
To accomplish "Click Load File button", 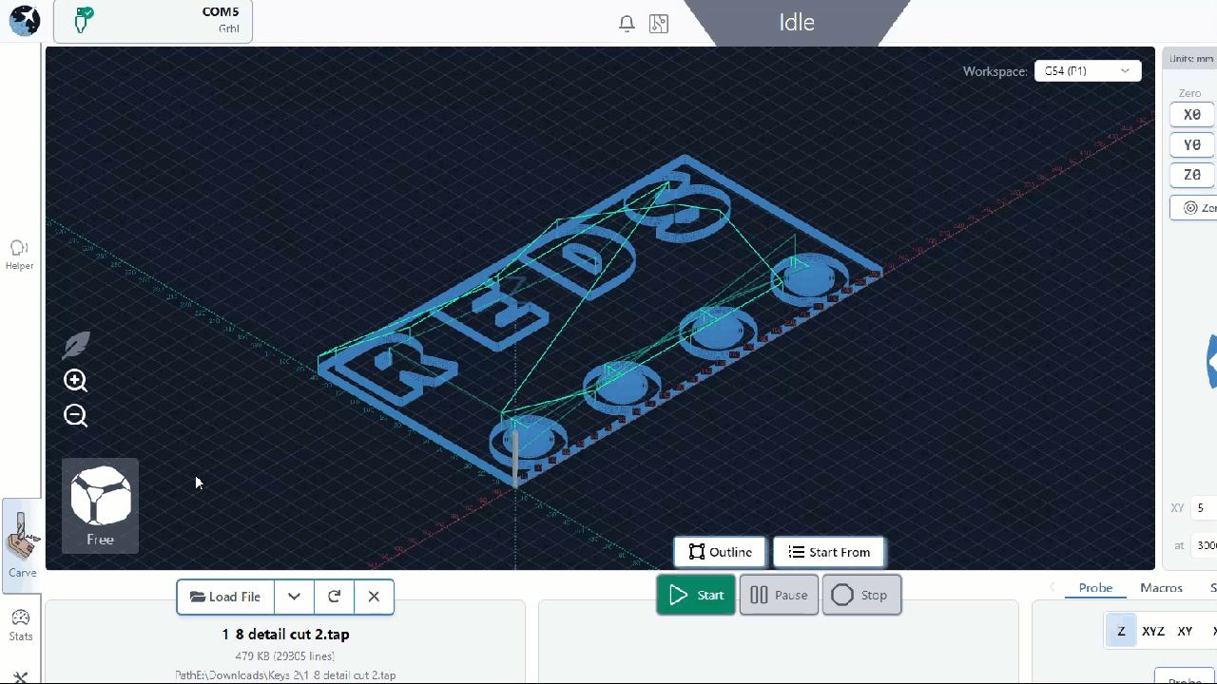I will pyautogui.click(x=225, y=597).
